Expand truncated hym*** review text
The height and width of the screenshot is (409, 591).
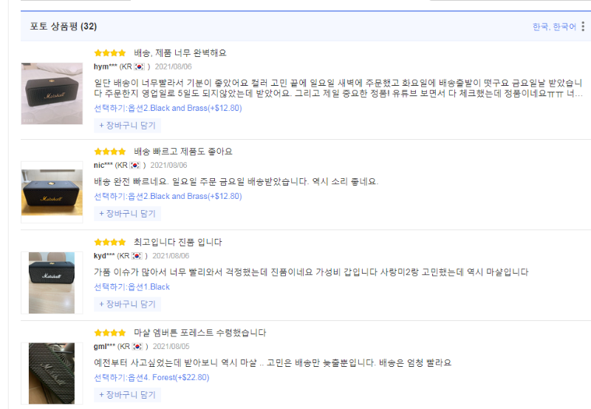(x=576, y=94)
